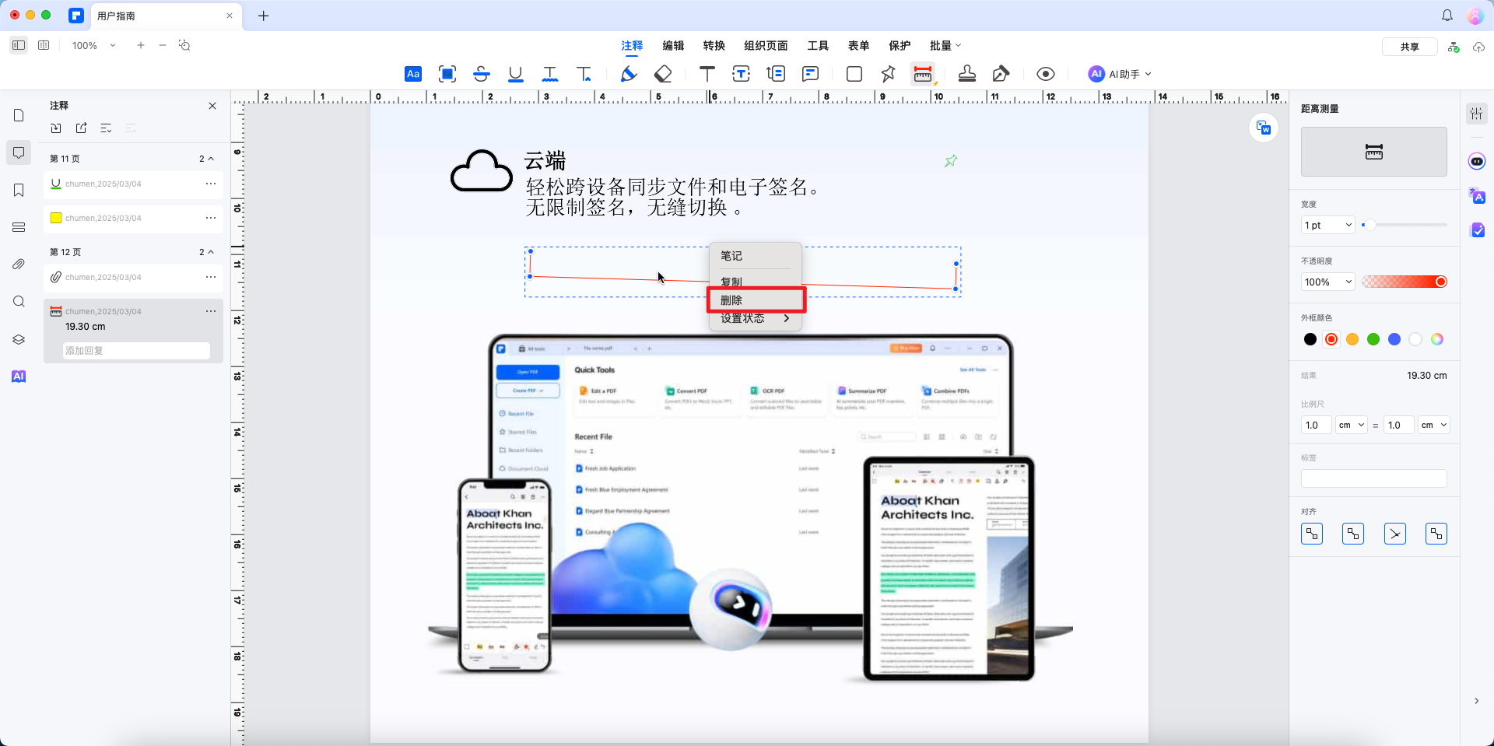Toggle the underline annotation tool
This screenshot has height=746, width=1494.
pos(515,74)
